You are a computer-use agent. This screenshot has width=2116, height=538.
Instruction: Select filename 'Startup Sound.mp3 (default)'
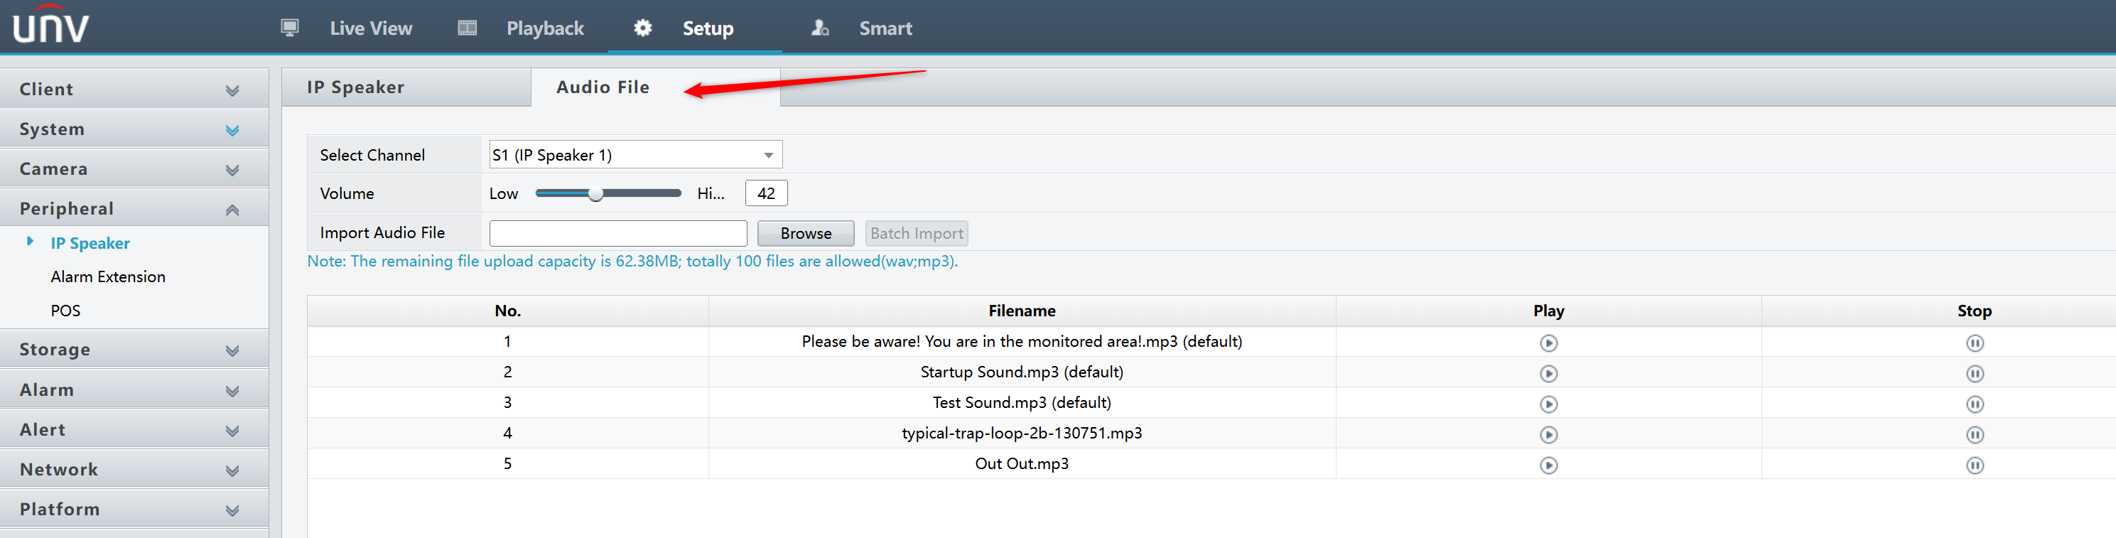(x=1021, y=372)
